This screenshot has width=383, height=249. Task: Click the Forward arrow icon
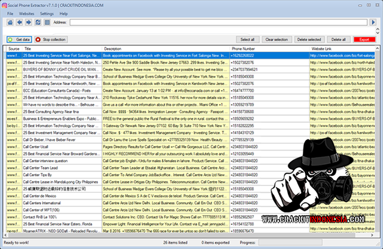[x=28, y=22]
